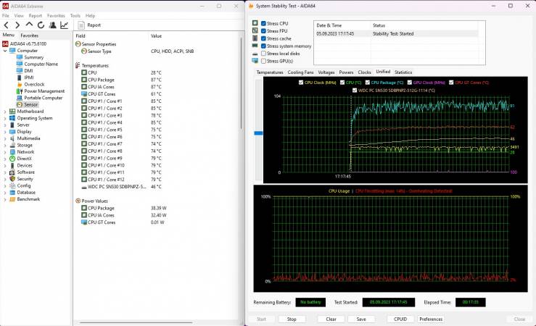Expand the Motherboard tree node
The height and width of the screenshot is (326, 536).
coord(5,112)
